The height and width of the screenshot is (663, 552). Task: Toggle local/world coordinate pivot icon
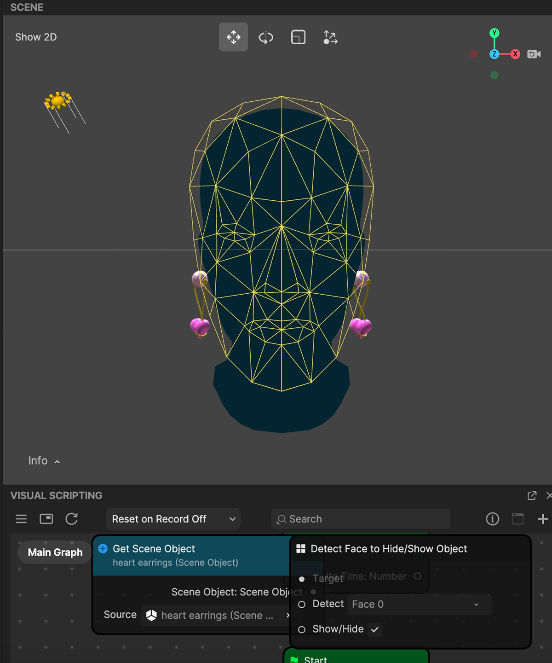tap(330, 37)
